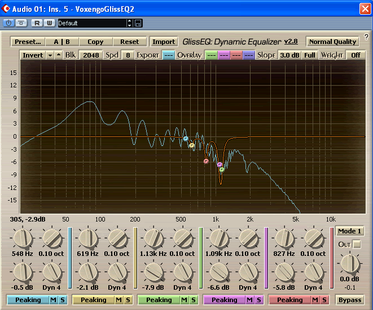Change the Blk size value 2048
The width and height of the screenshot is (373, 310).
point(91,55)
